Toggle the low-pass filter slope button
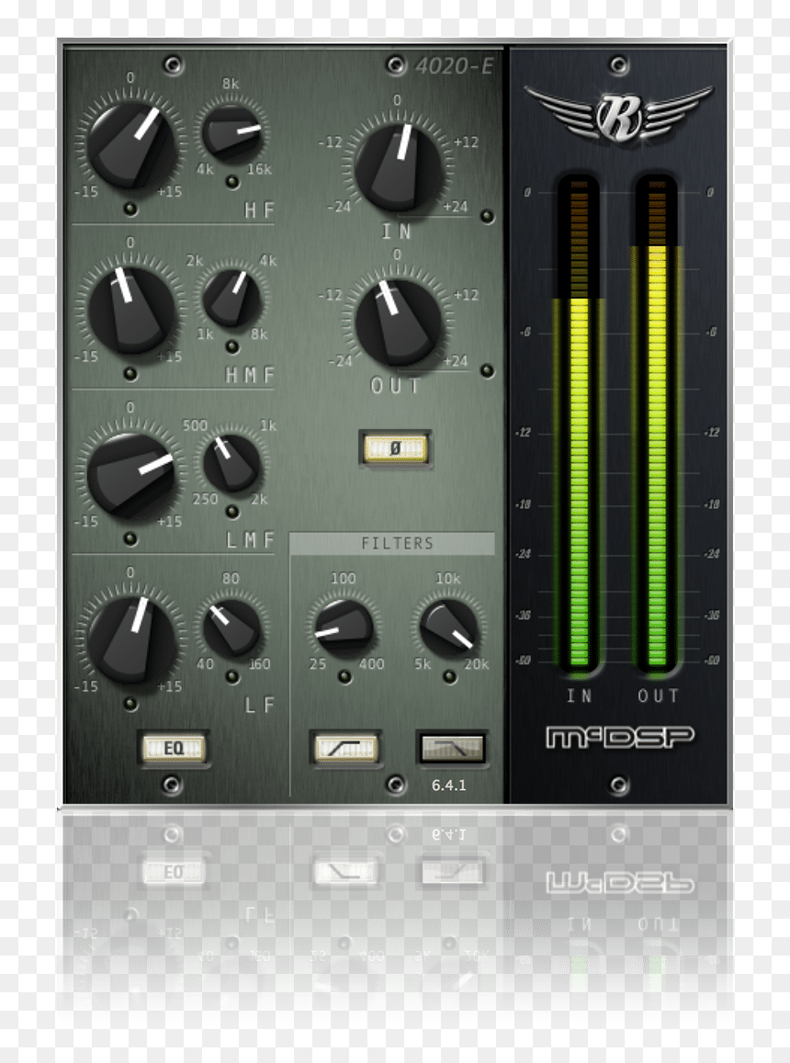The width and height of the screenshot is (790, 1063). coord(452,749)
